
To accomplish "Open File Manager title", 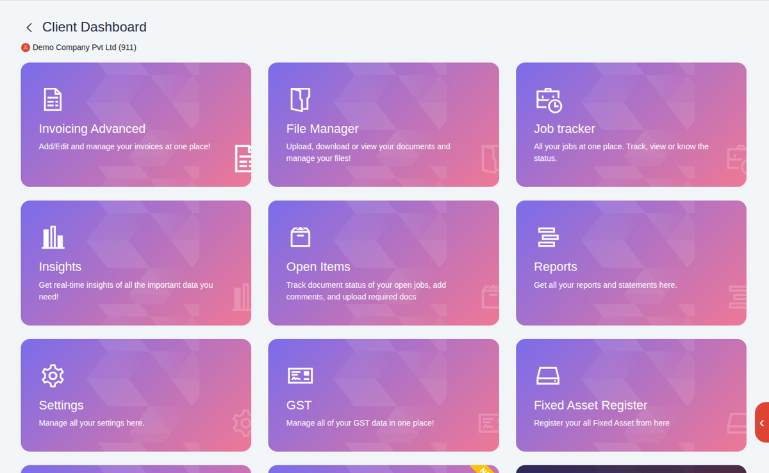I will coord(322,129).
